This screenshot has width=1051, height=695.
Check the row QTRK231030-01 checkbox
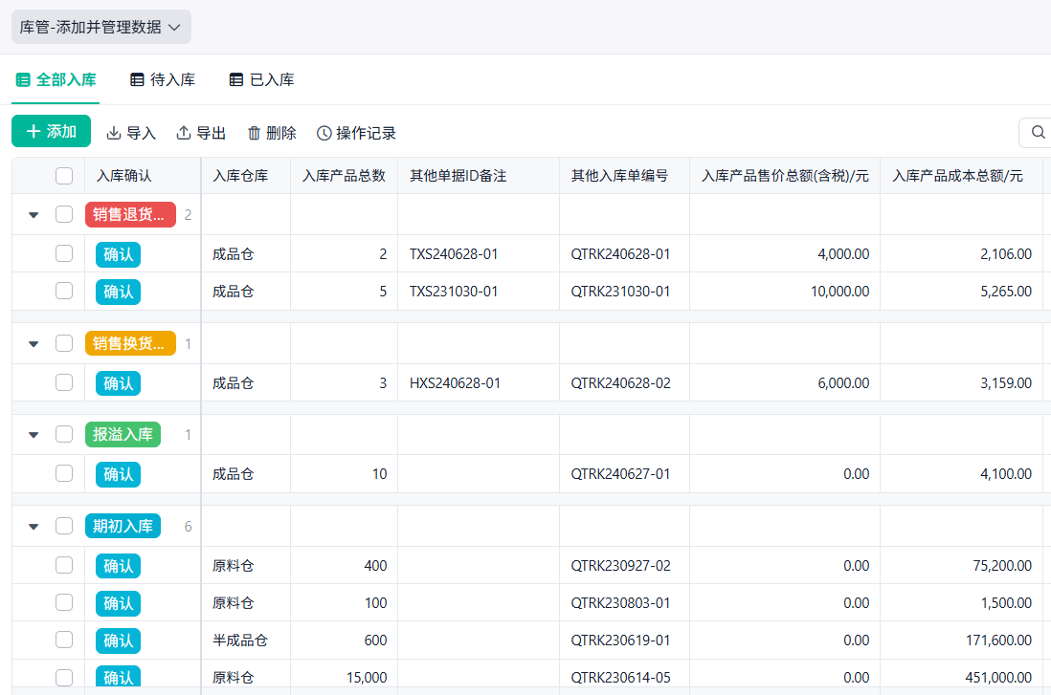[x=64, y=291]
